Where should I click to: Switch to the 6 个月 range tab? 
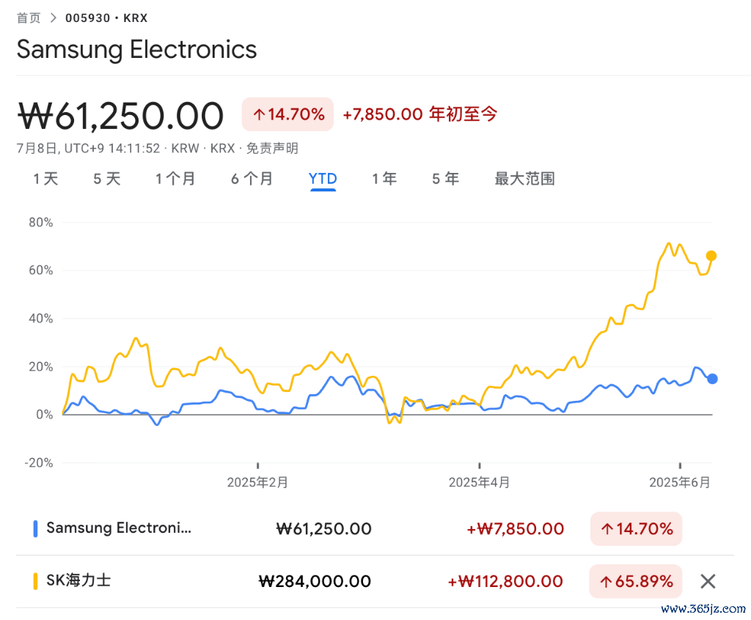[x=252, y=179]
